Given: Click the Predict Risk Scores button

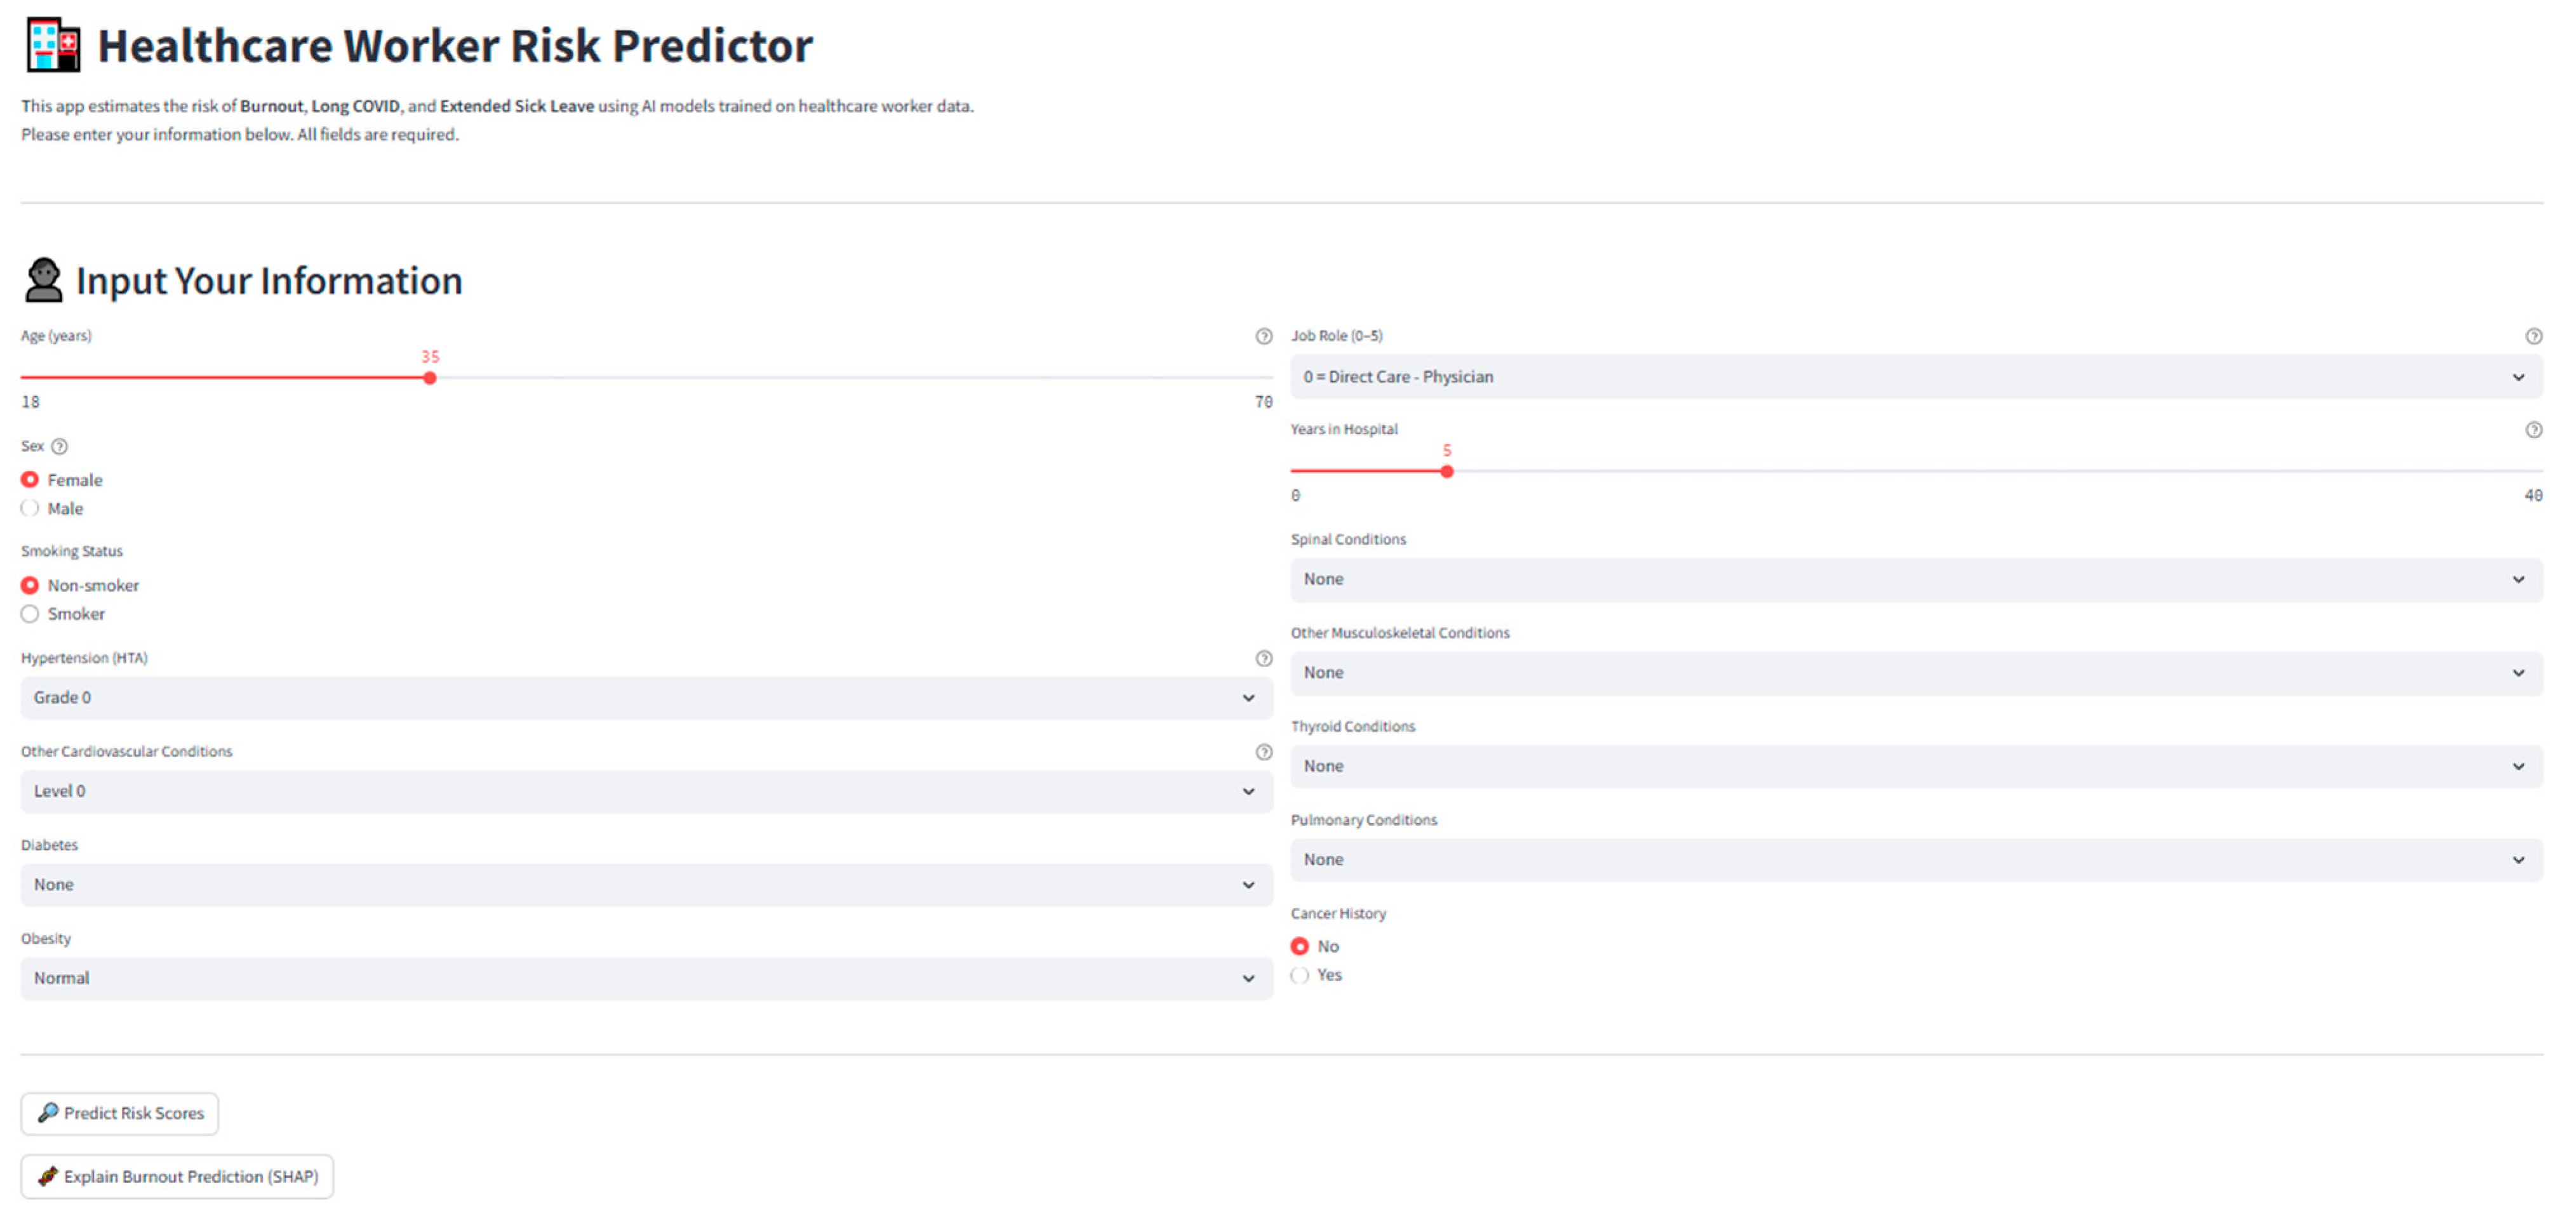Looking at the screenshot, I should point(120,1113).
